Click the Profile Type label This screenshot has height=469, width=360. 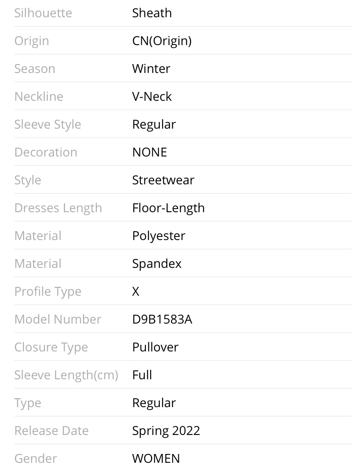[x=48, y=291]
